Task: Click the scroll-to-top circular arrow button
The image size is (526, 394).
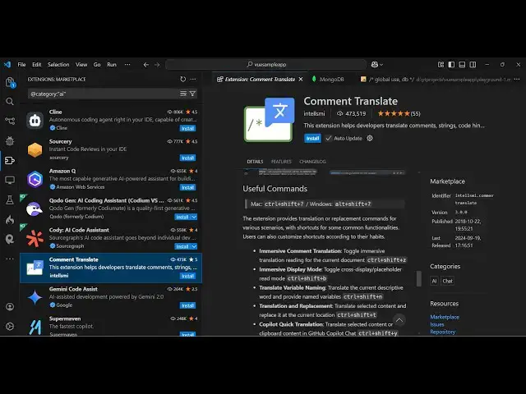Action: pos(399,320)
